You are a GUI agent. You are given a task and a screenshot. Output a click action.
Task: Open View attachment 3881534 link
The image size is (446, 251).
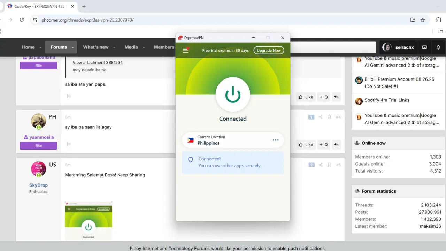[98, 62]
